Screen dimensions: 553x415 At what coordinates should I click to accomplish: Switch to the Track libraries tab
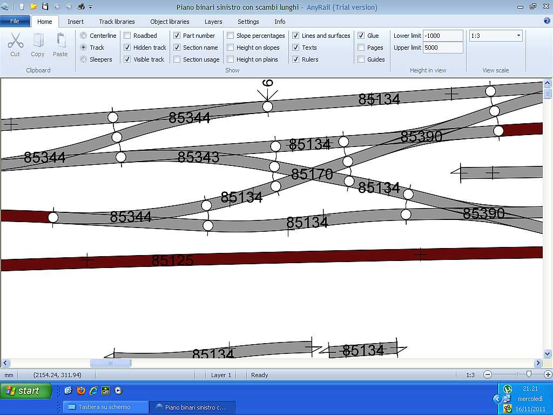coord(117,22)
